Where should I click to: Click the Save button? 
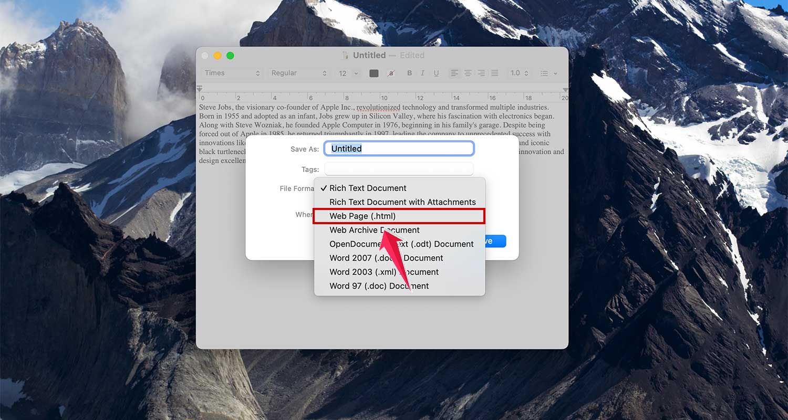click(x=493, y=241)
